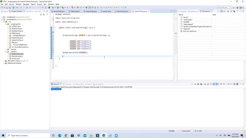Expand the Gradledec20 project node
Image resolution: width=246 pixels, height=138 pixels.
click(2, 17)
